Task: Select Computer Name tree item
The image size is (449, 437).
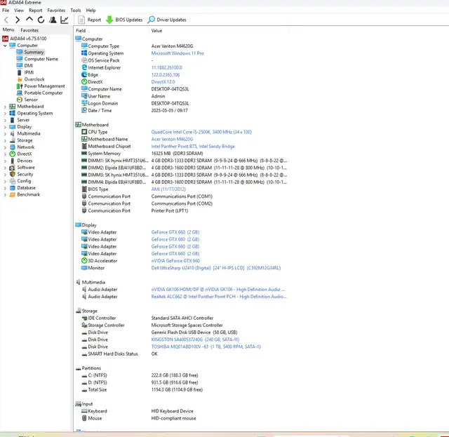Action: pyautogui.click(x=41, y=59)
